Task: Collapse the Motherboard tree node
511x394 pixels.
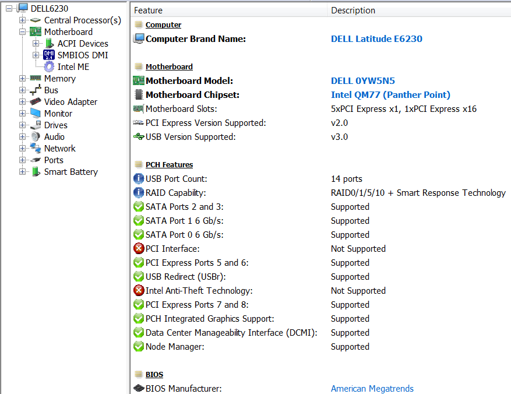Action: tap(22, 32)
